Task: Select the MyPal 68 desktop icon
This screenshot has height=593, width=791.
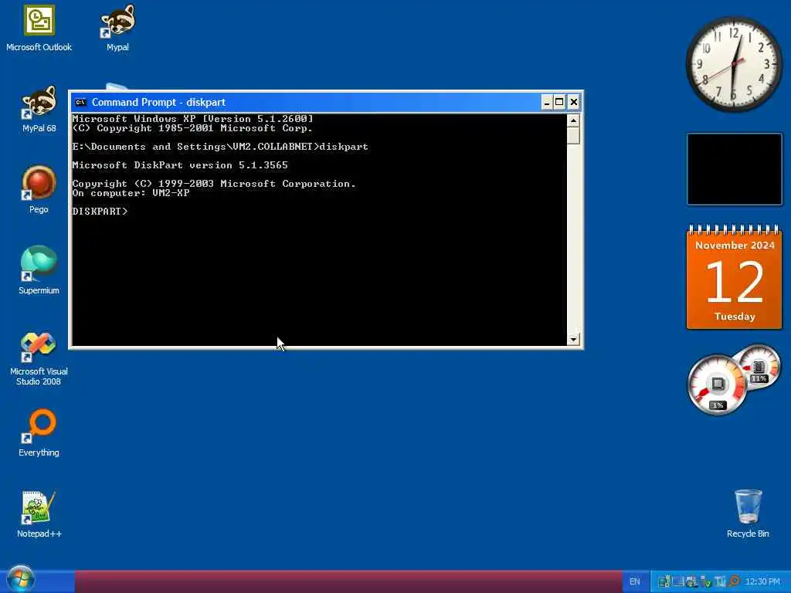Action: click(x=39, y=110)
